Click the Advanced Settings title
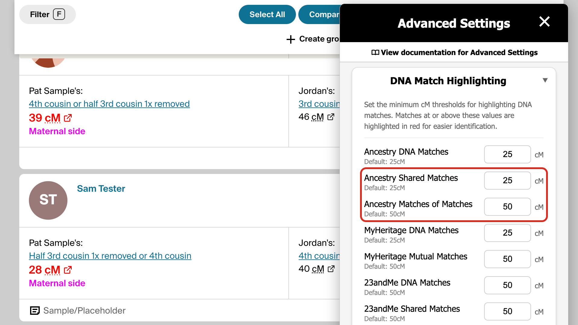The image size is (578, 325). (x=454, y=23)
